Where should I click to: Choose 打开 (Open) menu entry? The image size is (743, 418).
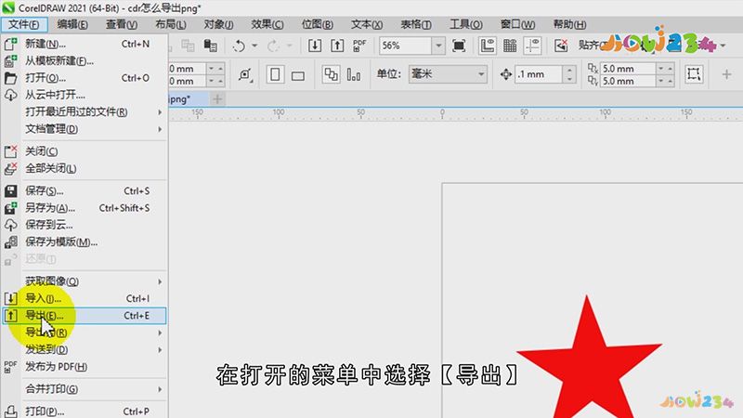[85, 78]
